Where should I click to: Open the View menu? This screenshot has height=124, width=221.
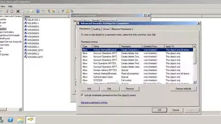[3, 6]
